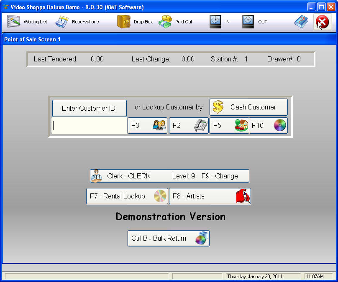The height and width of the screenshot is (282, 338).
Task: Select Cash Customer button
Action: (x=248, y=107)
